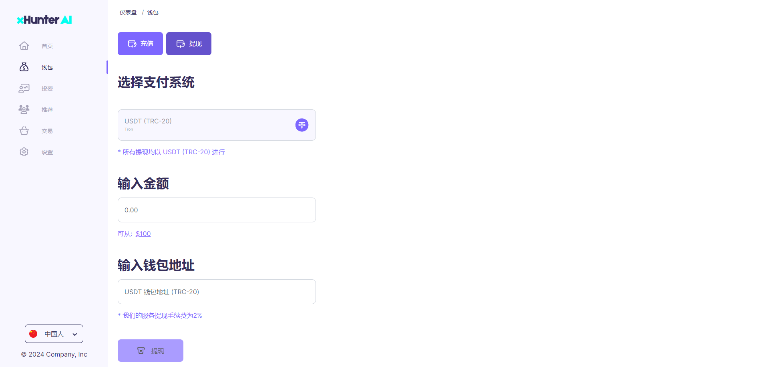Viewport: 762px width, 367px height.
Task: Switch to the 提现 withdraw tab at top
Action: pyautogui.click(x=189, y=44)
